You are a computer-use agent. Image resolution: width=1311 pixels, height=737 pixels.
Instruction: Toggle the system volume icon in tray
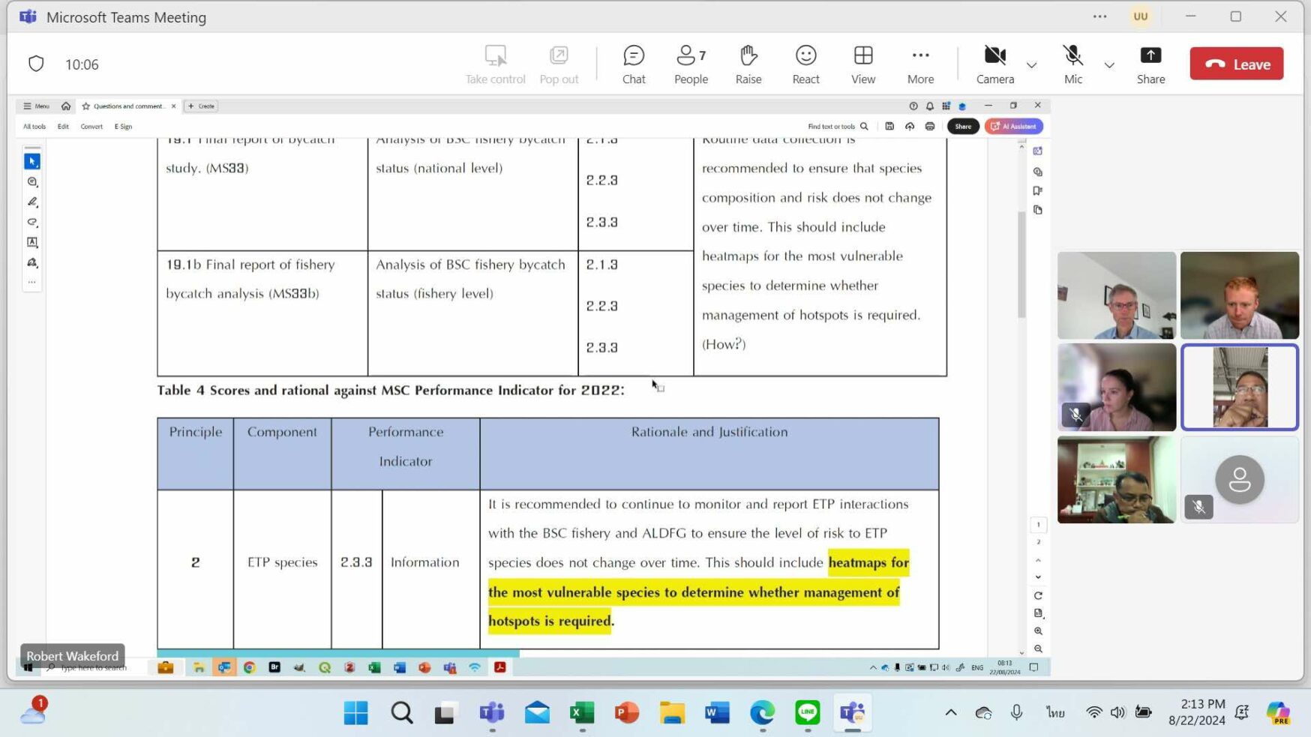pos(1117,712)
